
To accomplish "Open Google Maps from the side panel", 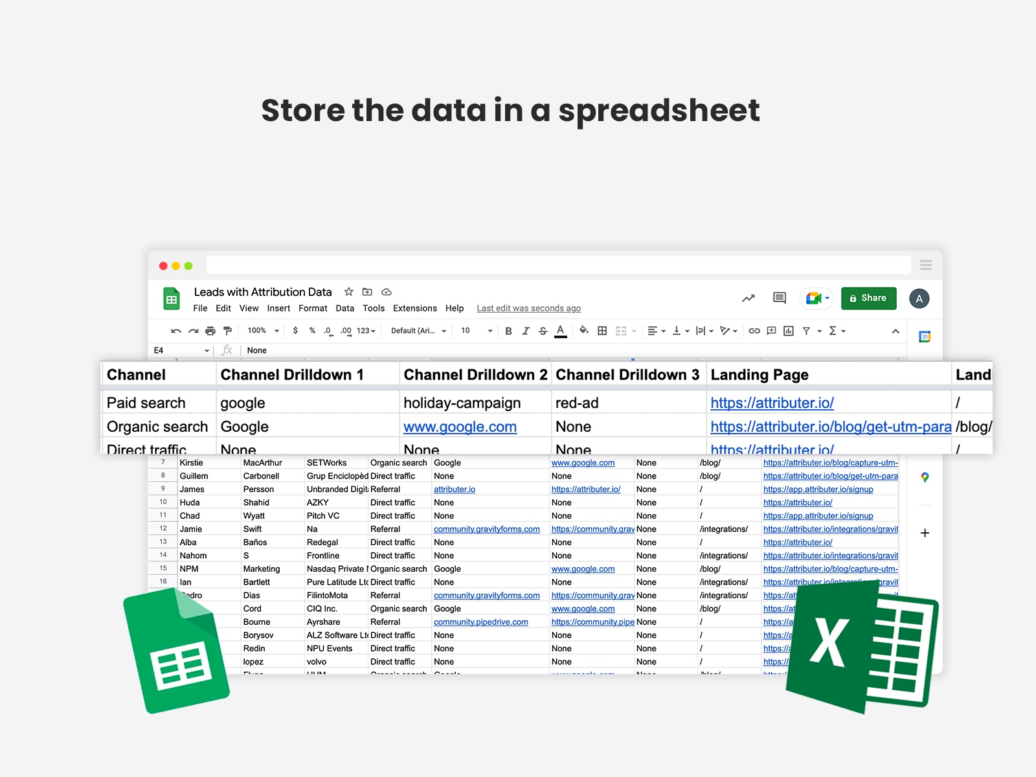I will click(x=925, y=477).
